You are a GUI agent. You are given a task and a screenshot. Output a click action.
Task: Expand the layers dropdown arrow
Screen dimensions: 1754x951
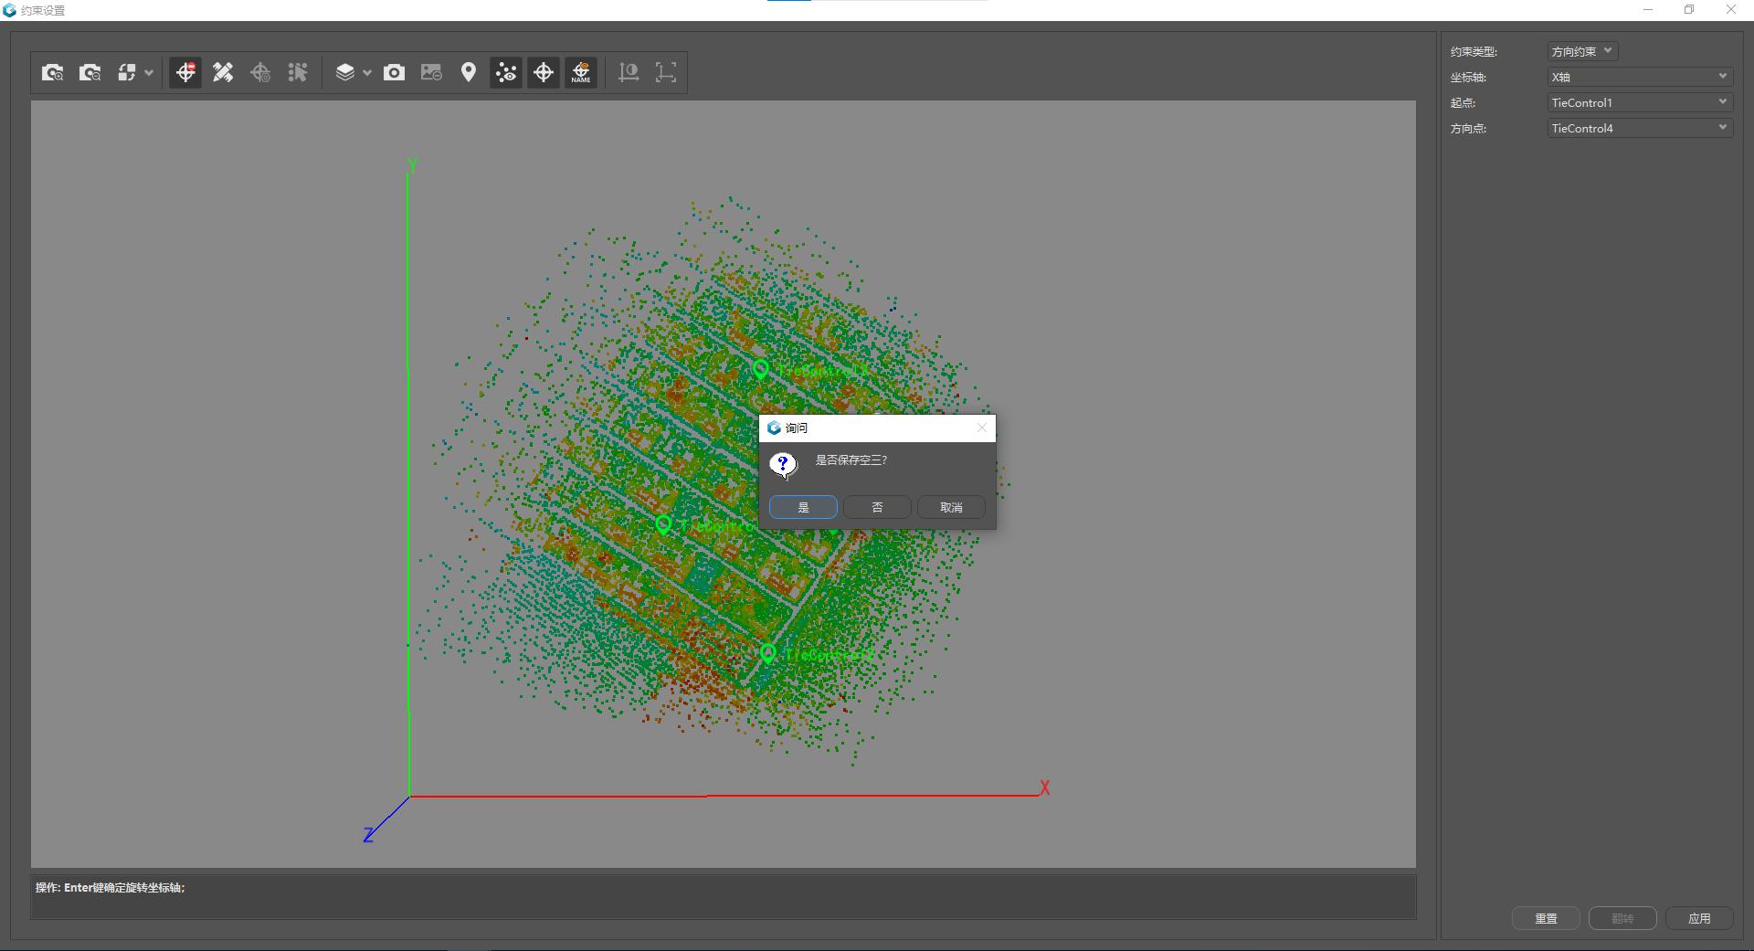click(367, 73)
